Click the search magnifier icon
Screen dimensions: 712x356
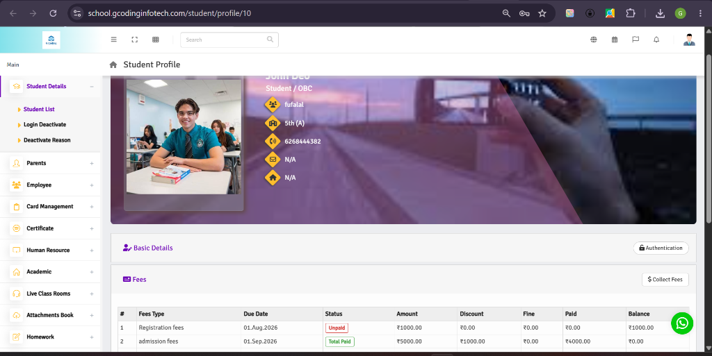[x=270, y=40]
